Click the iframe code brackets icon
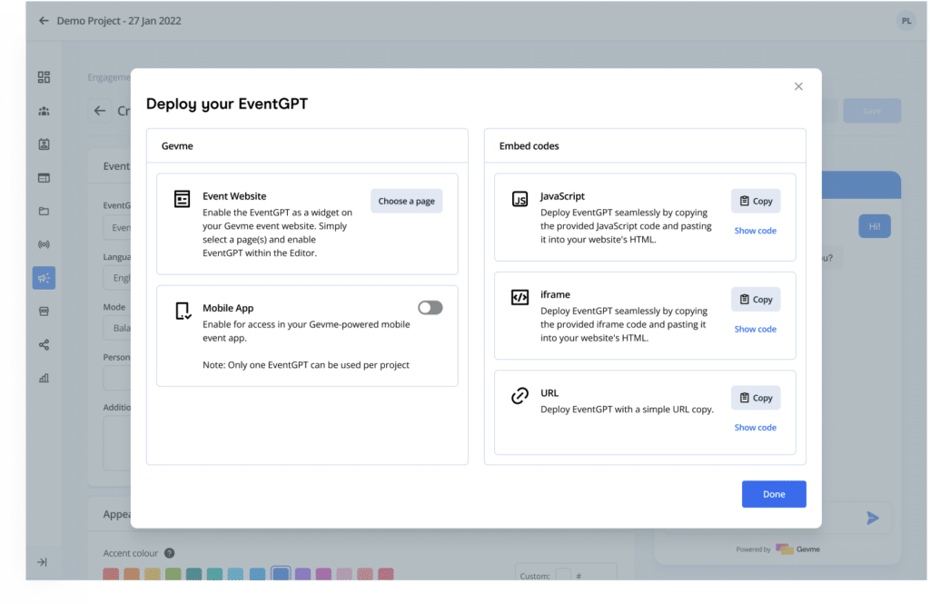Image resolution: width=930 pixels, height=604 pixels. click(519, 297)
